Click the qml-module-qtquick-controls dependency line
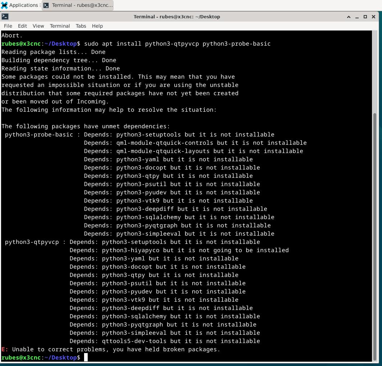Viewport: 382px width, 366px height. (x=195, y=143)
